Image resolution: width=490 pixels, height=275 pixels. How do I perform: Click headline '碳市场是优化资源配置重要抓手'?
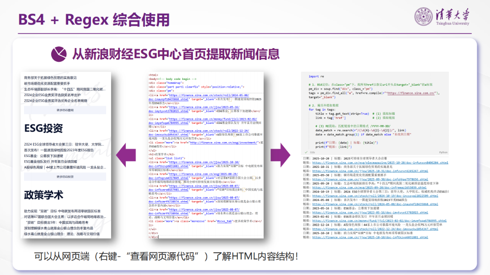(x=47, y=83)
